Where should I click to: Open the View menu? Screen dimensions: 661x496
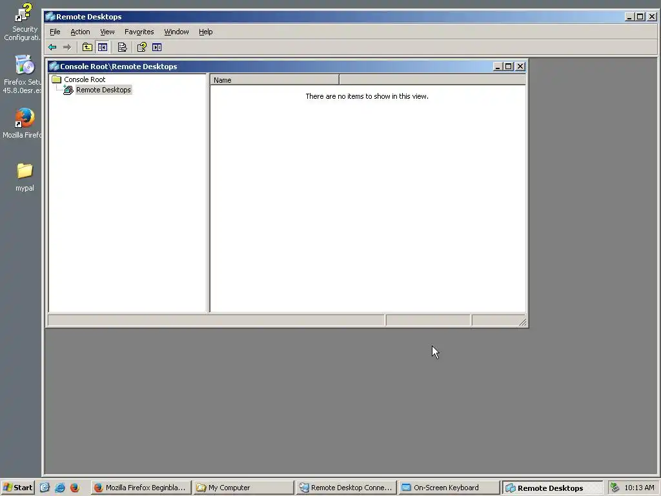click(x=107, y=32)
